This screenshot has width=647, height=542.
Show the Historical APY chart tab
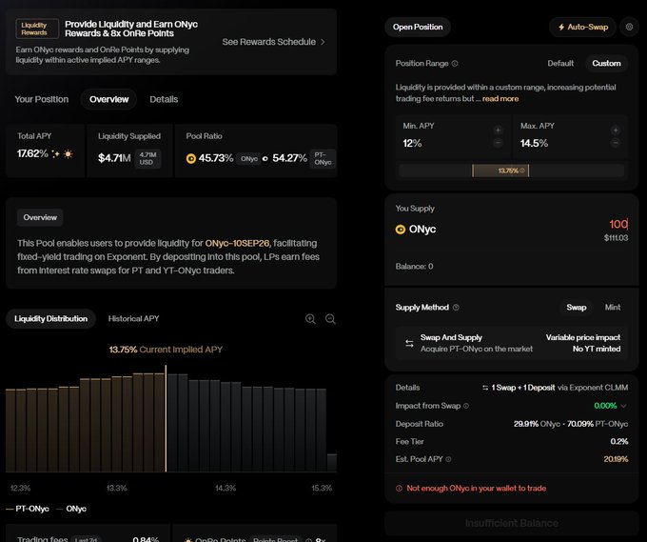tap(133, 318)
